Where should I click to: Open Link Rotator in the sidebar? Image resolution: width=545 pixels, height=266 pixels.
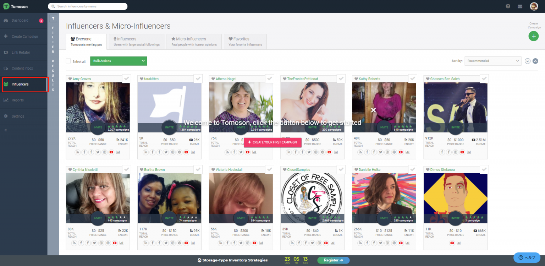coord(23,53)
